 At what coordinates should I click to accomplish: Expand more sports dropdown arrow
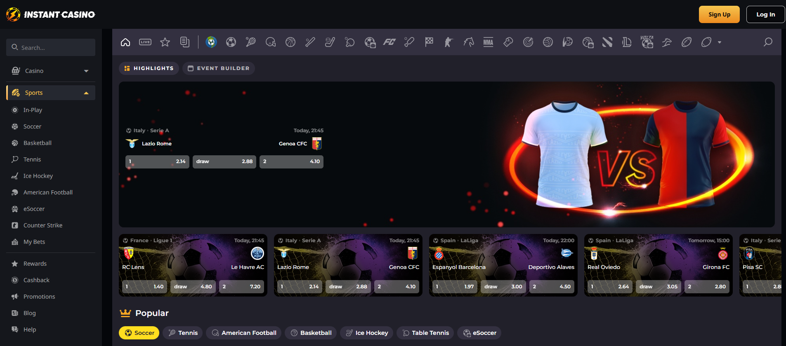coord(720,42)
